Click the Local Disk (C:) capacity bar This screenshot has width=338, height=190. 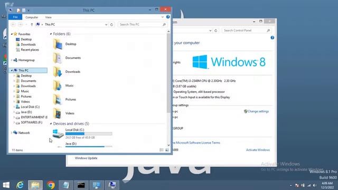click(x=89, y=134)
